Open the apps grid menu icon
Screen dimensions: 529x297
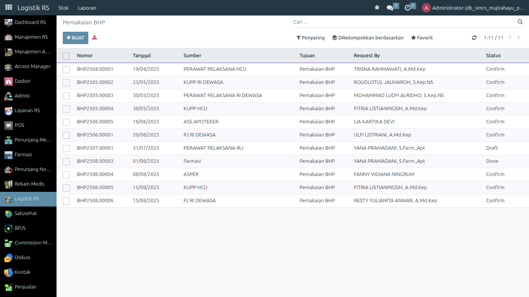click(x=9, y=7)
